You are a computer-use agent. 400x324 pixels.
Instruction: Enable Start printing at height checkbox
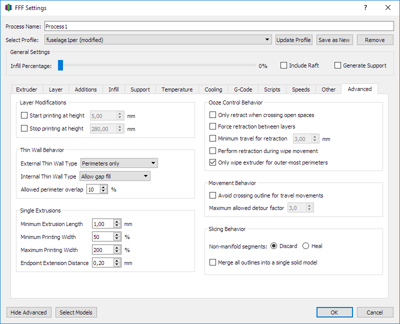(x=24, y=115)
